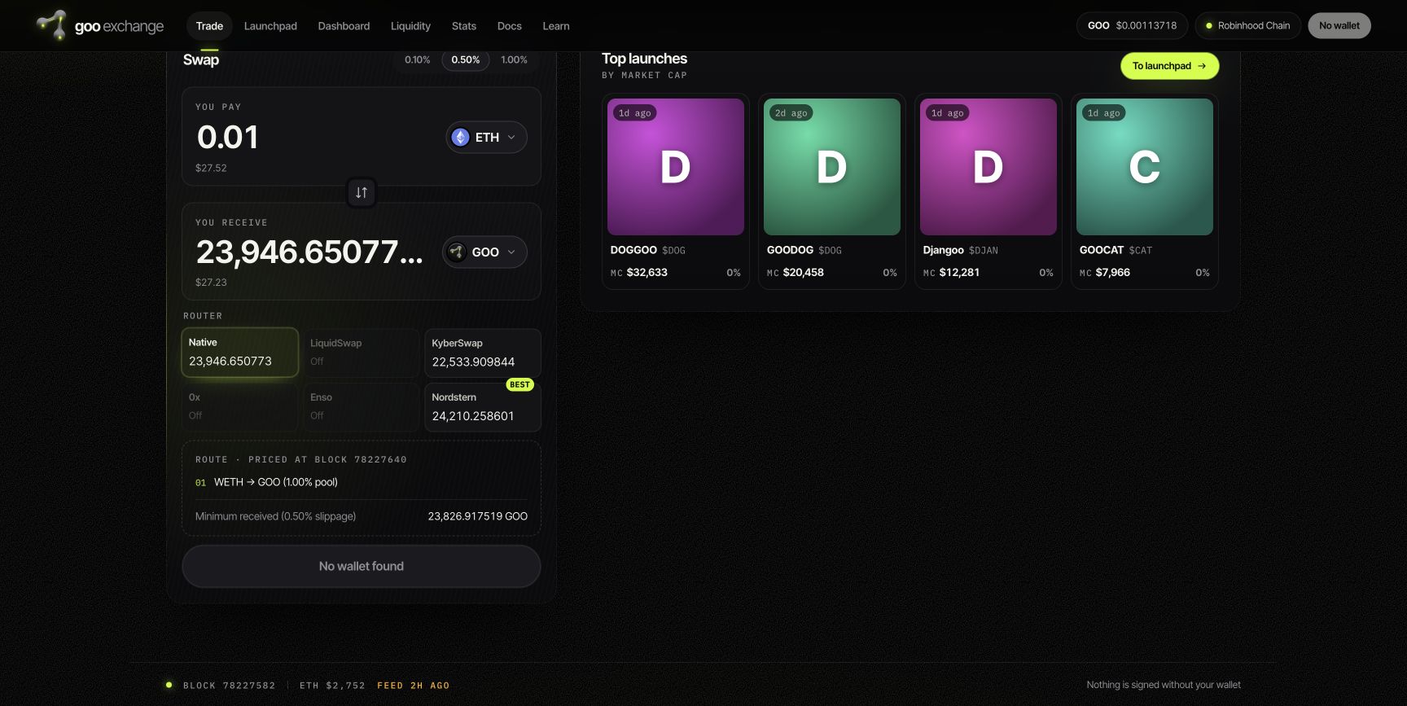
Task: Click the No wallet found button
Action: 362,567
